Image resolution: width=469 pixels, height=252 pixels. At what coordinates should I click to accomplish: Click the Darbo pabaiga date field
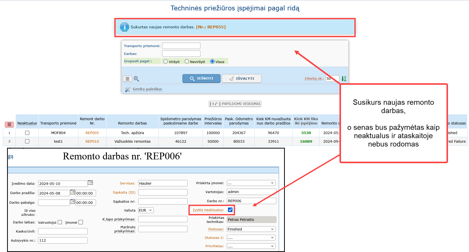(x=54, y=203)
